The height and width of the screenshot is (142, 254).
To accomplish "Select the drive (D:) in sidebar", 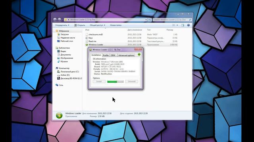I will (x=65, y=75).
